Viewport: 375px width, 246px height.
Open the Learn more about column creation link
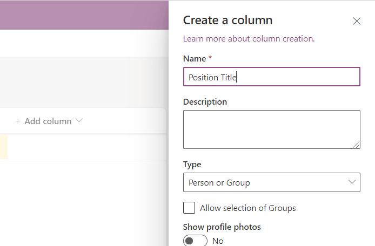click(249, 39)
